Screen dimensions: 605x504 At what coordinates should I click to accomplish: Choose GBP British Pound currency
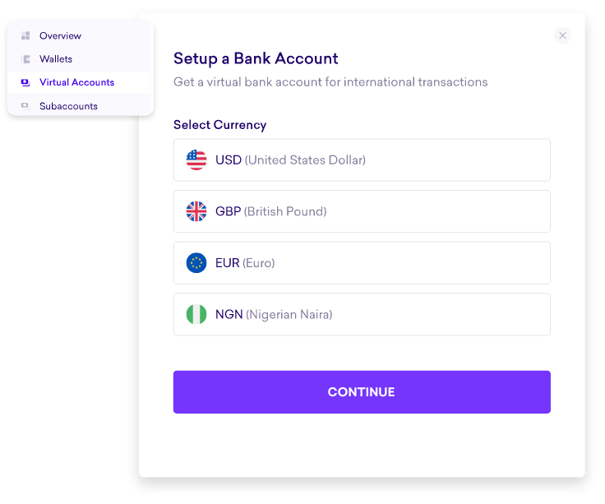click(x=362, y=211)
